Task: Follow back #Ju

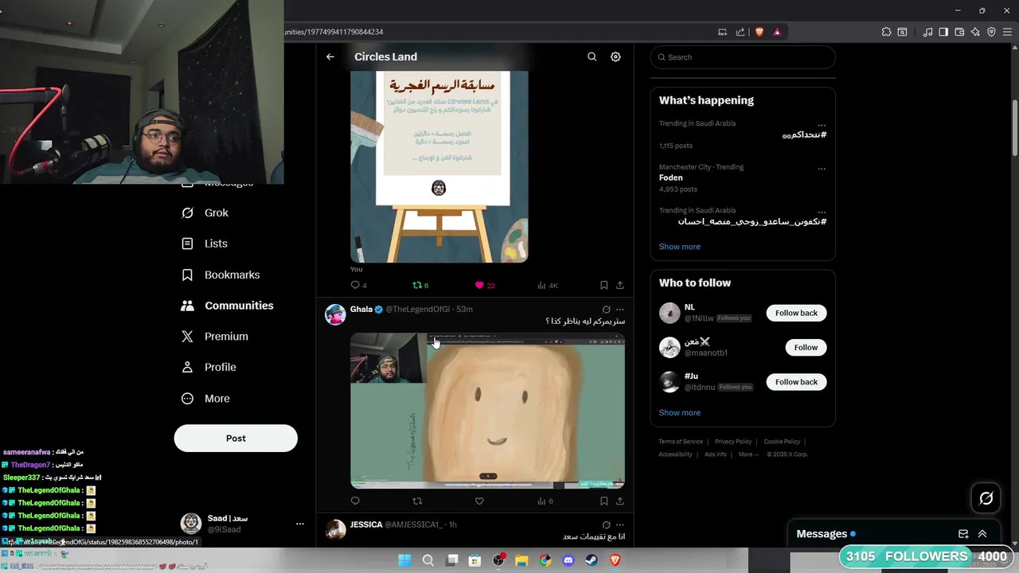Action: point(796,382)
